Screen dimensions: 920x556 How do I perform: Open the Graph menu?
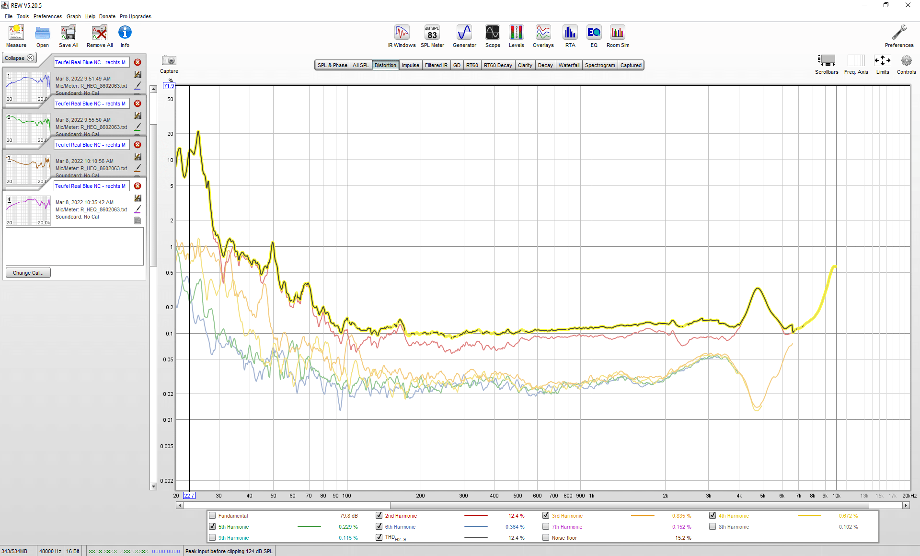(73, 16)
